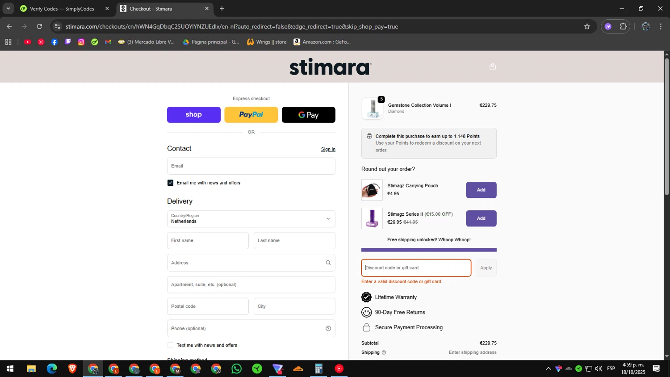This screenshot has width=670, height=377.
Task: Click the Apartment, suite field
Action: tap(251, 285)
